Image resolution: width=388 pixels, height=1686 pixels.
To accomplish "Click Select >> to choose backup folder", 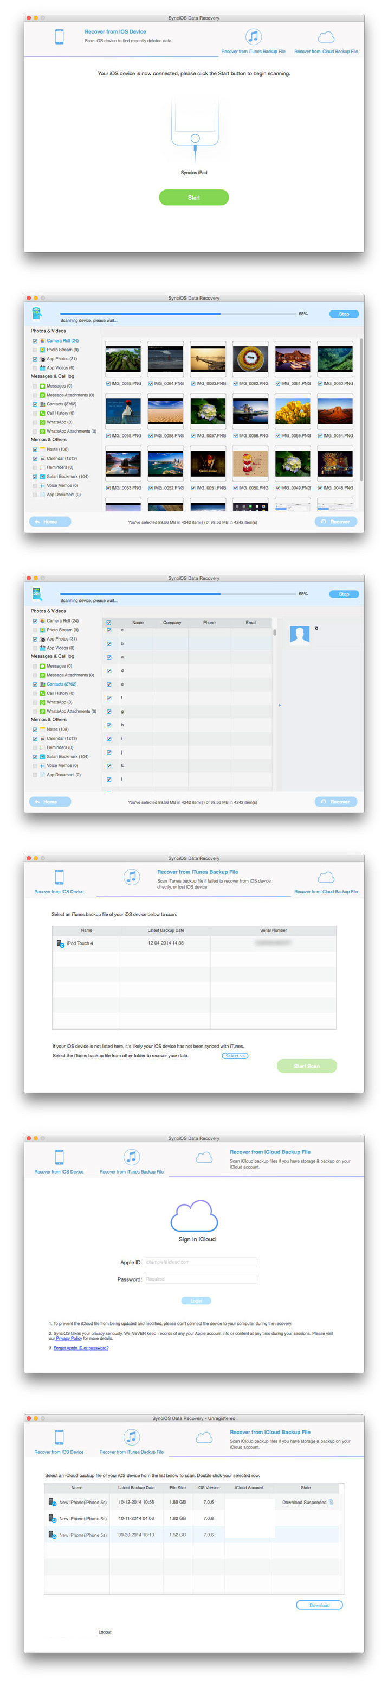I will (x=235, y=1056).
